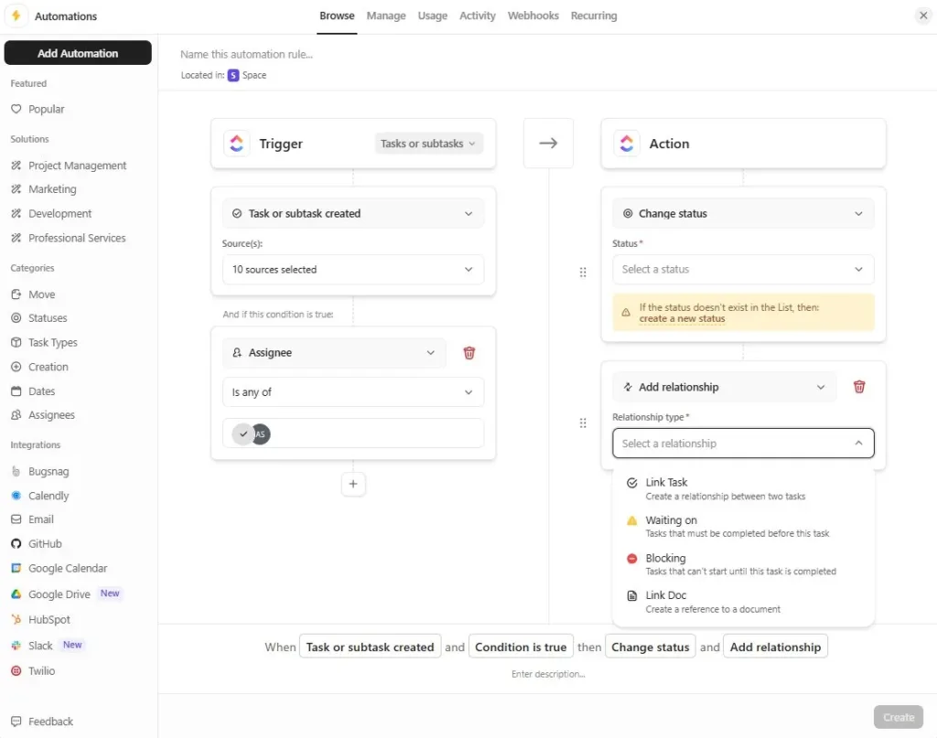Expand the Assignee condition dropdown

334,353
